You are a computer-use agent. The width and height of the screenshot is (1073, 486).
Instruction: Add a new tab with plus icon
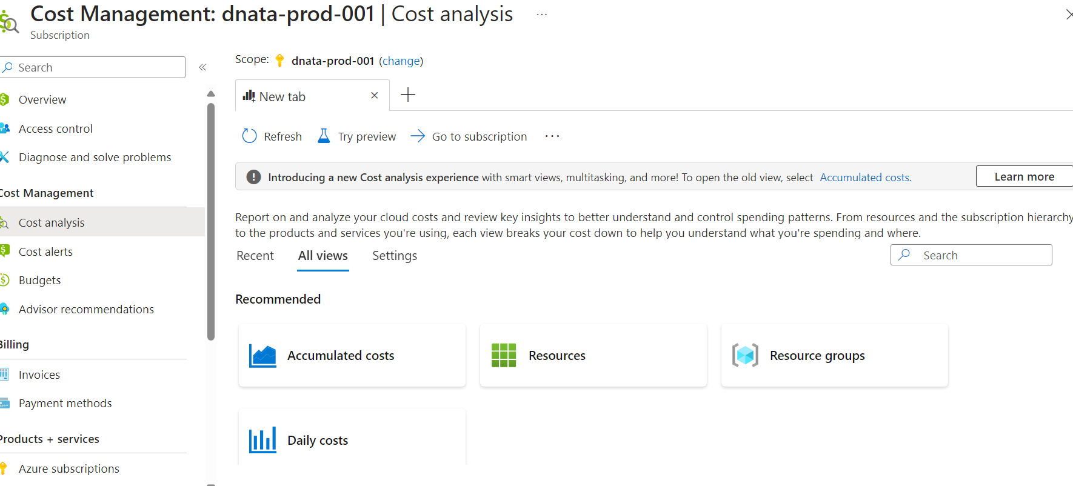coord(408,95)
